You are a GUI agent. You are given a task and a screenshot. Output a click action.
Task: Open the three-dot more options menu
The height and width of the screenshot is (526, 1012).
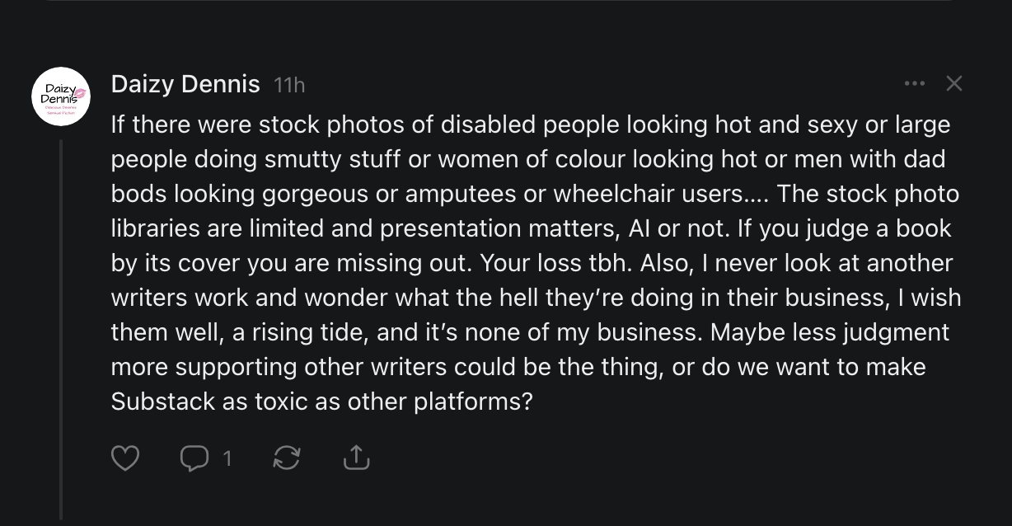914,83
